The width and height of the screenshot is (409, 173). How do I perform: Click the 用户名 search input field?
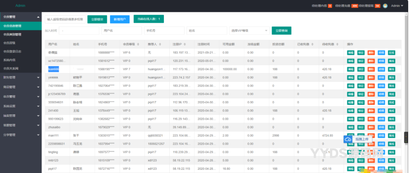[122, 31]
